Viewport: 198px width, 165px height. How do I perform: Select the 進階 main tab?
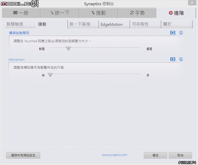point(176,13)
